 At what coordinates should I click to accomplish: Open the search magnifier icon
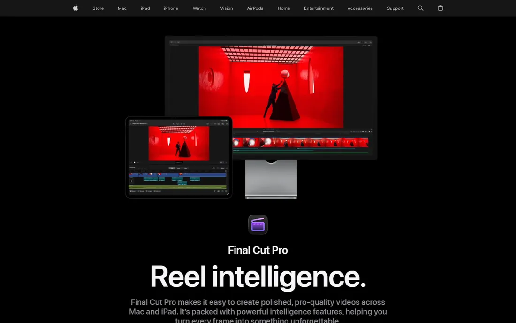coord(420,8)
